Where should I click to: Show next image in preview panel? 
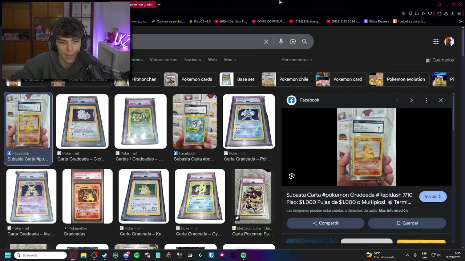411,100
